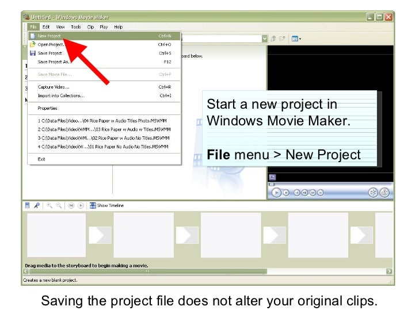Select the second empty storyboard cell
The height and width of the screenshot is (314, 419).
[x=144, y=235]
